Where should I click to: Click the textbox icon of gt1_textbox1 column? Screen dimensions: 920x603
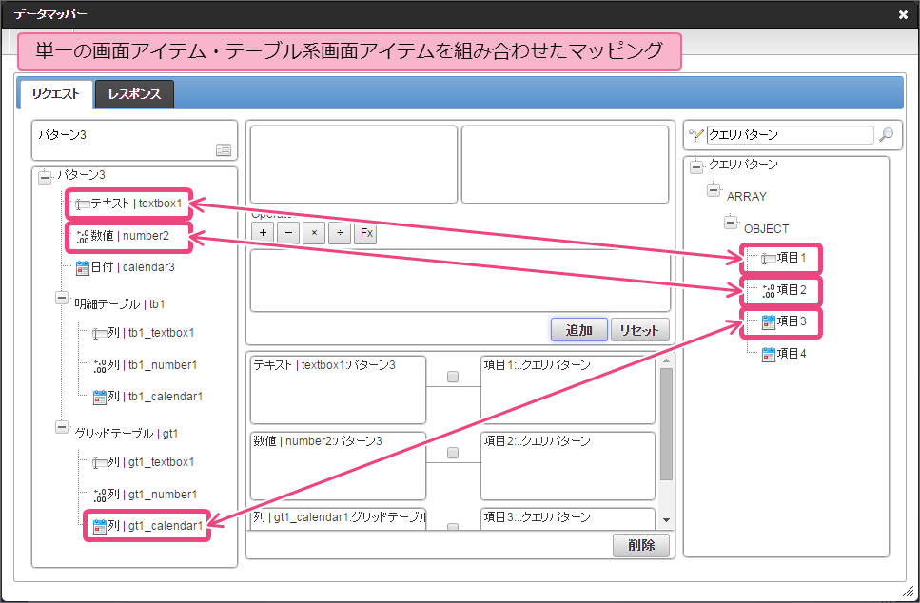pyautogui.click(x=99, y=462)
